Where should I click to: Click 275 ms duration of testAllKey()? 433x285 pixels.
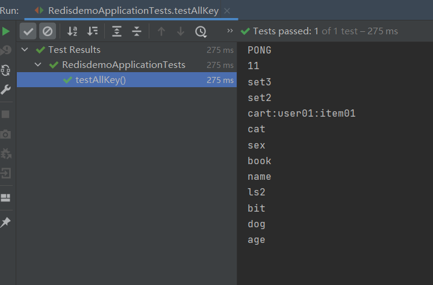click(220, 80)
